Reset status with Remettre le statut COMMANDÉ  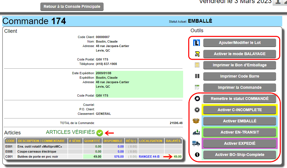(240, 99)
